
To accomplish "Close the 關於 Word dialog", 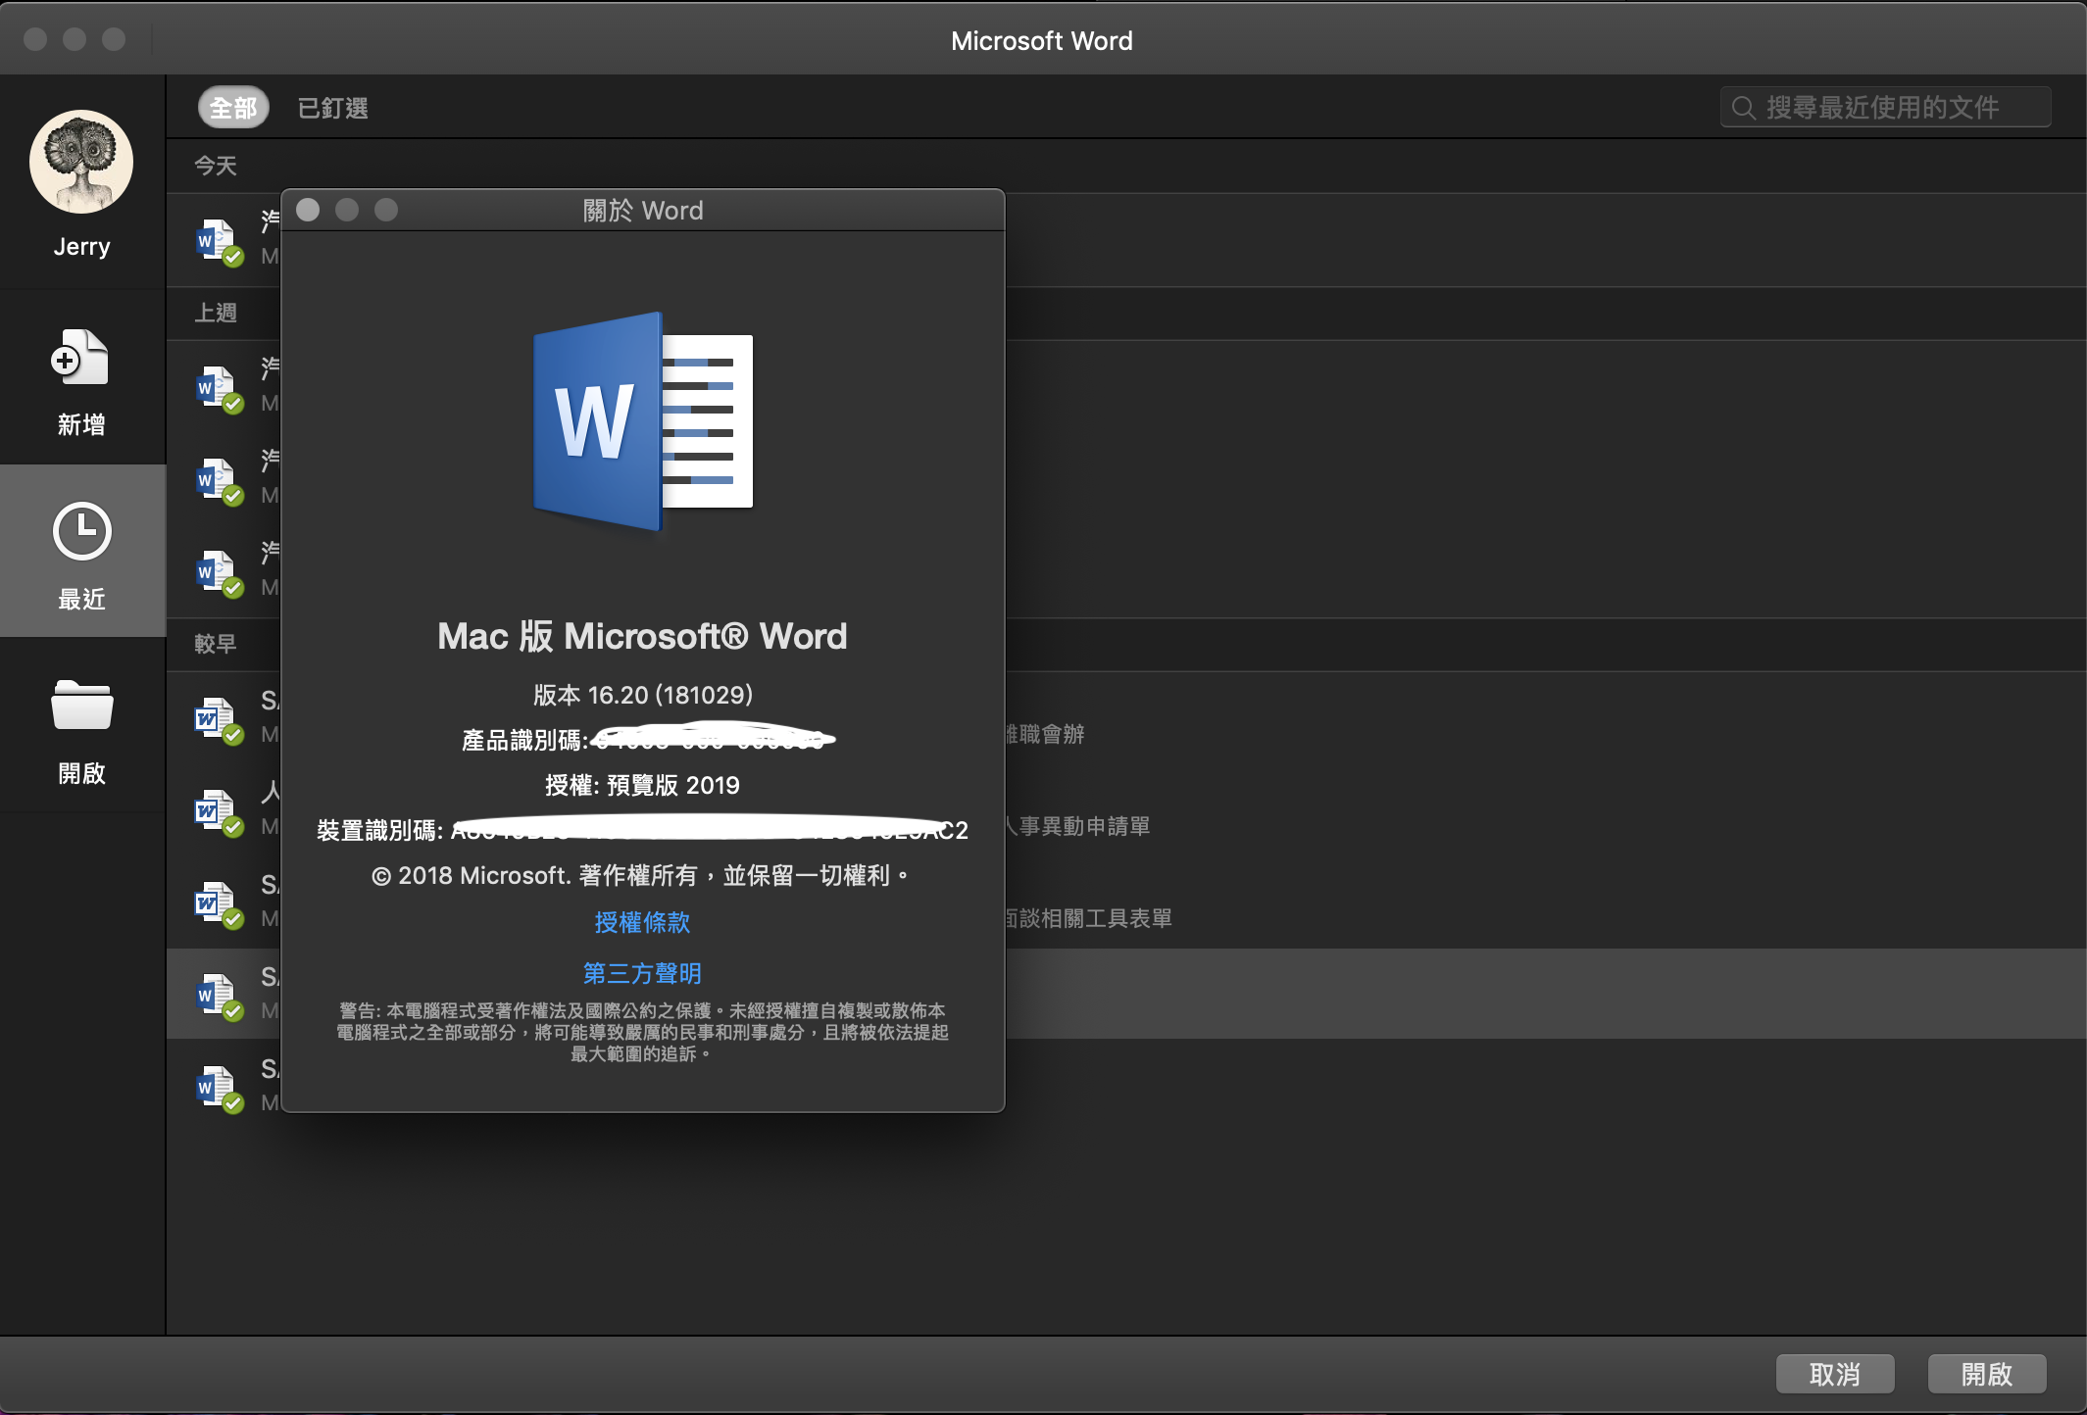I will click(x=308, y=210).
